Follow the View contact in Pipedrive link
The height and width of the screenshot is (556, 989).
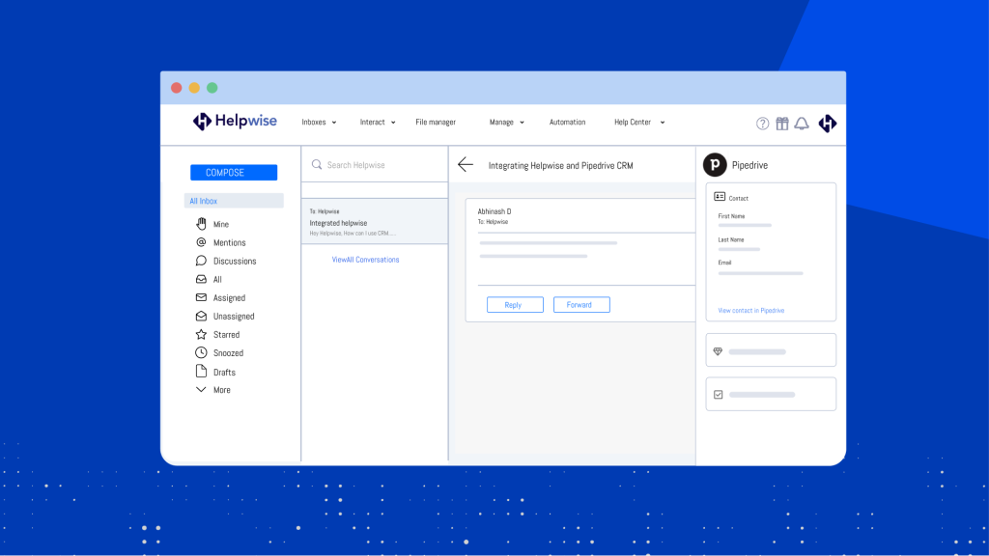pyautogui.click(x=752, y=310)
